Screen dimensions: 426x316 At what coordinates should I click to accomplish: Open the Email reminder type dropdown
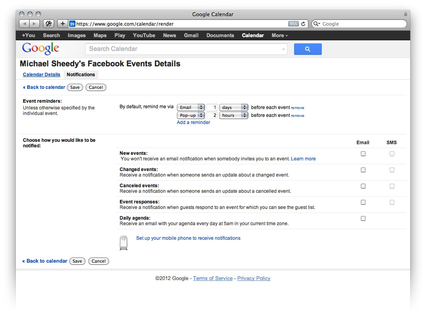click(191, 107)
